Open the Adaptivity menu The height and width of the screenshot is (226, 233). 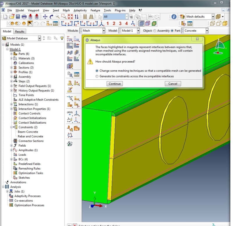[x=80, y=10]
